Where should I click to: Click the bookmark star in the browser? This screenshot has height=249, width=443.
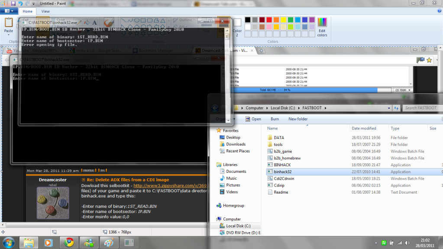(x=429, y=60)
